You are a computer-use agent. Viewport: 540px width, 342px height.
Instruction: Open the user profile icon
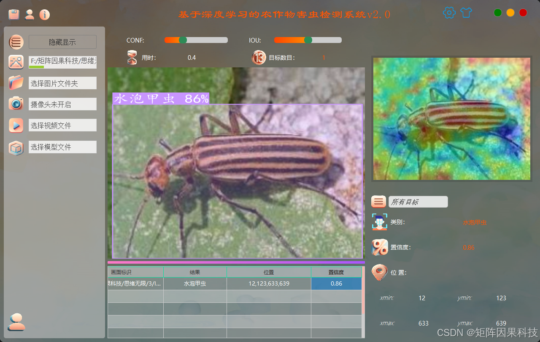tap(30, 15)
